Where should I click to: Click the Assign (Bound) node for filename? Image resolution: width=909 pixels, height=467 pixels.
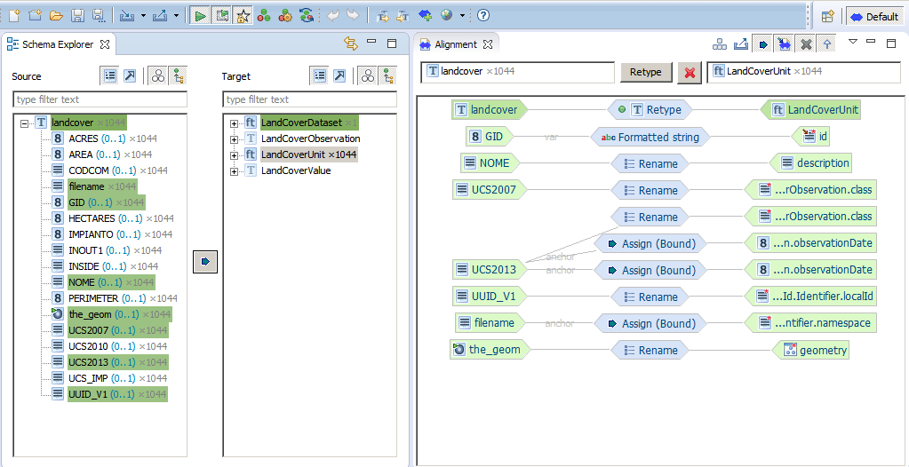pyautogui.click(x=650, y=323)
